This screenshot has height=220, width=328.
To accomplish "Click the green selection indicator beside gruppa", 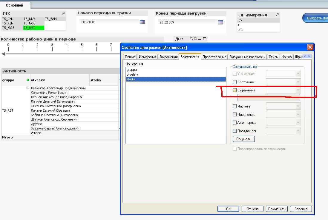I will point(28,80).
